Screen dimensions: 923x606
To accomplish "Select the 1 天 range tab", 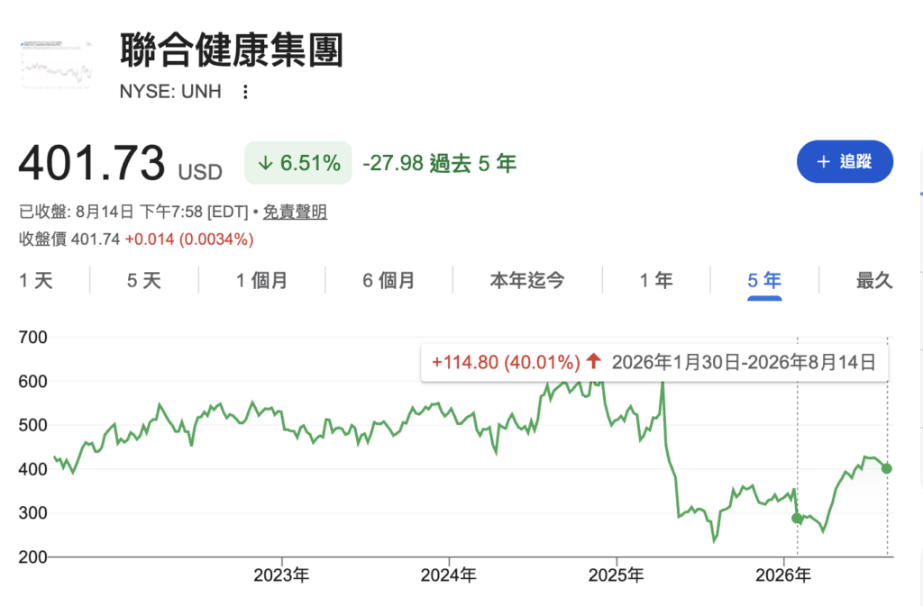I will (36, 280).
